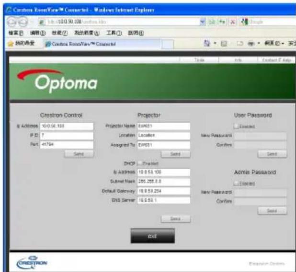Screen dimensions: 296x272
Task: Click inside the Google search box
Action: [x=272, y=22]
